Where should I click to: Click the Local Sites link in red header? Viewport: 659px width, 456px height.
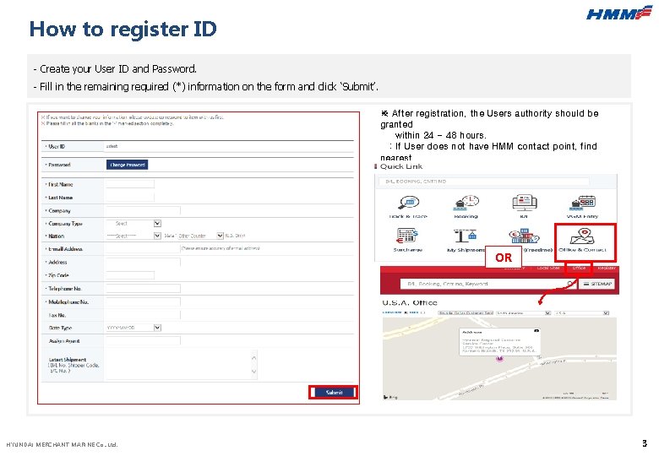point(548,268)
